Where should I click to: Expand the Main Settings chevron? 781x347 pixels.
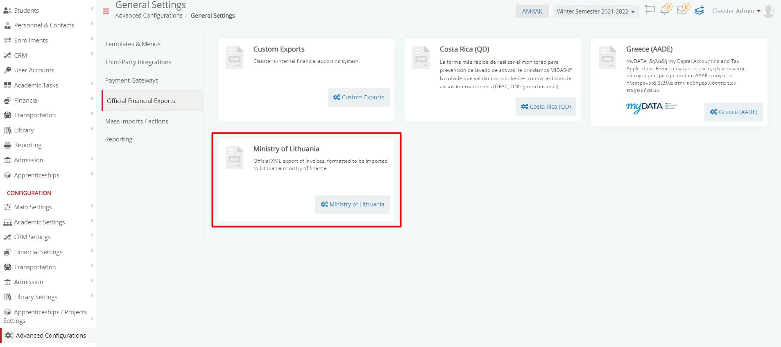[92, 206]
